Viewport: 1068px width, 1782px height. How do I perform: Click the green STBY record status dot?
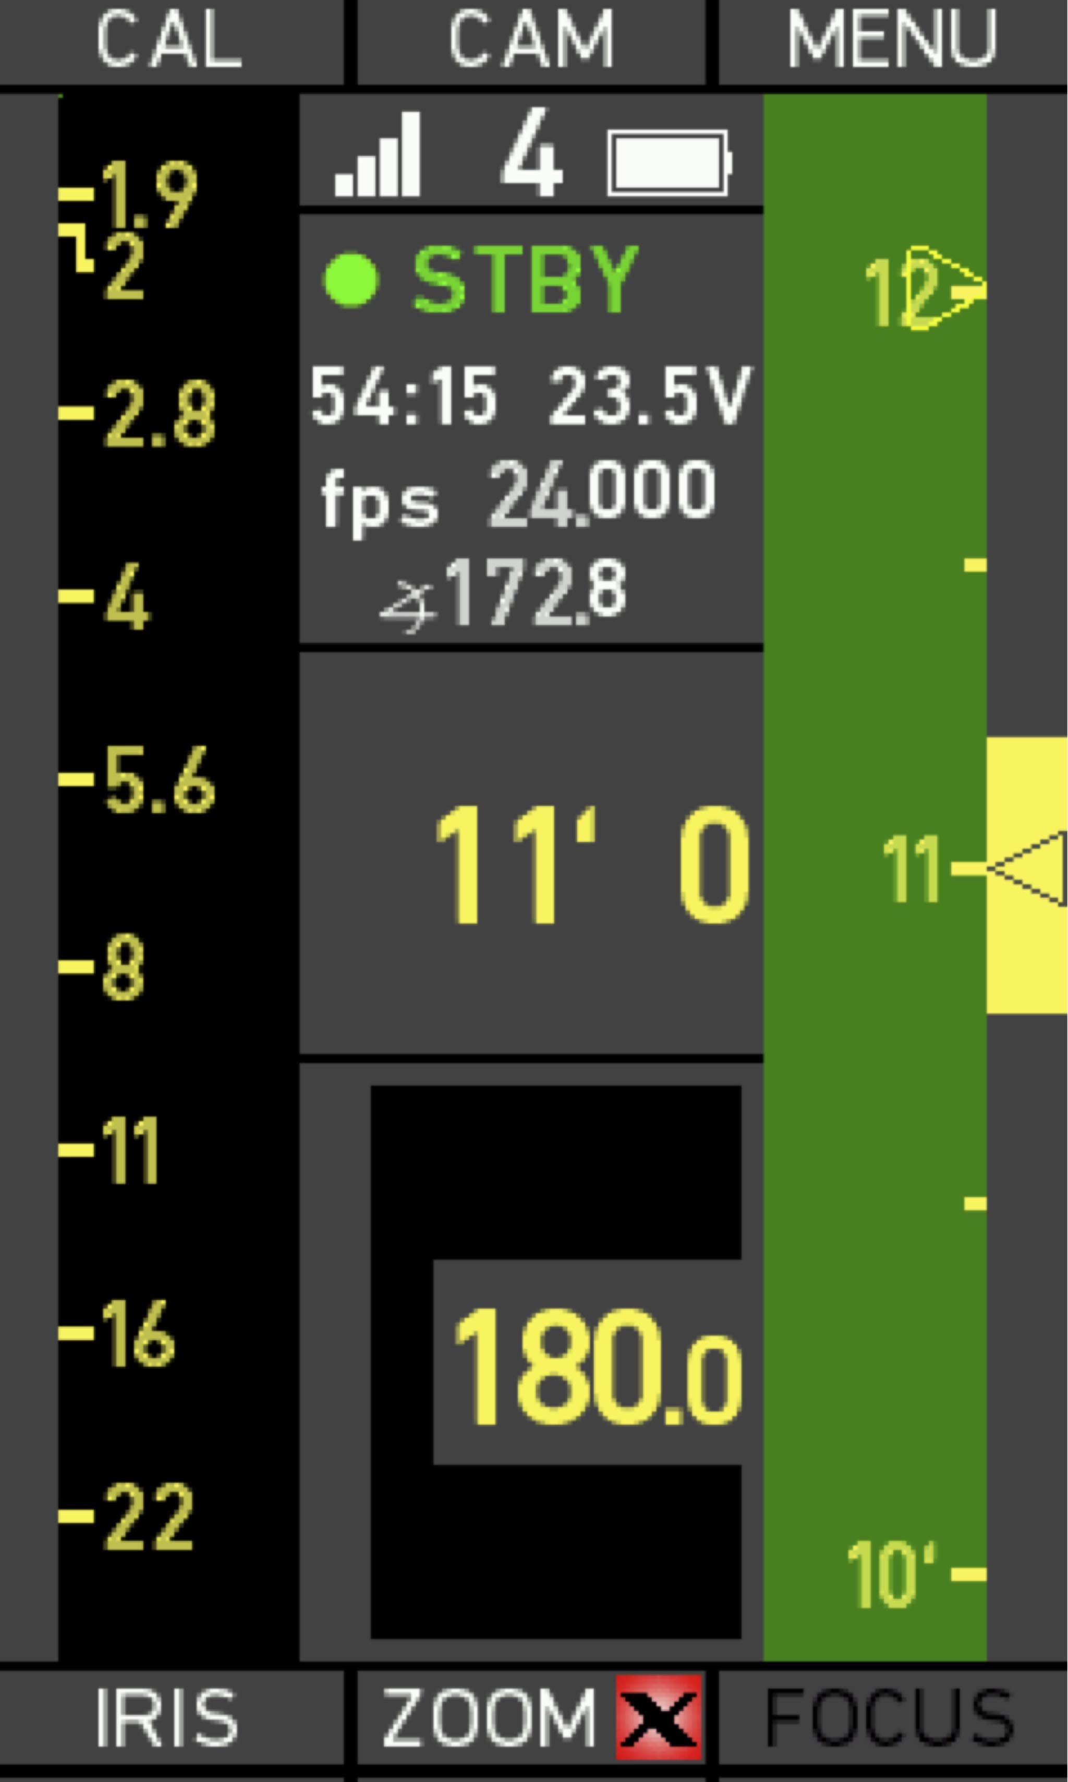pyautogui.click(x=350, y=280)
